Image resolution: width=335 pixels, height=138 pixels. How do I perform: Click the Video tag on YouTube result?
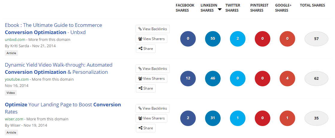[11, 93]
